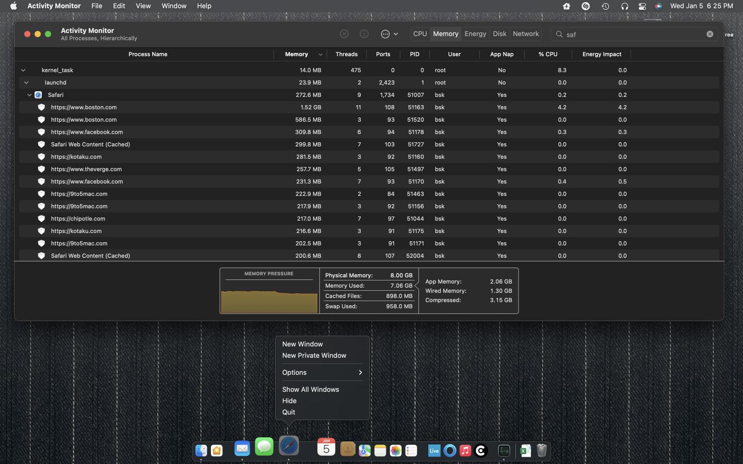The height and width of the screenshot is (464, 743).
Task: Open the Trash in dock
Action: point(541,451)
